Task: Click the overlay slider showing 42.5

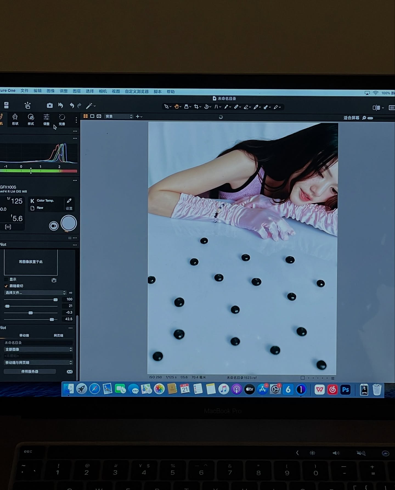Action: pyautogui.click(x=52, y=319)
